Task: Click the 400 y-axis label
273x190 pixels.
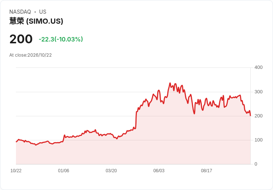Action: coord(259,67)
